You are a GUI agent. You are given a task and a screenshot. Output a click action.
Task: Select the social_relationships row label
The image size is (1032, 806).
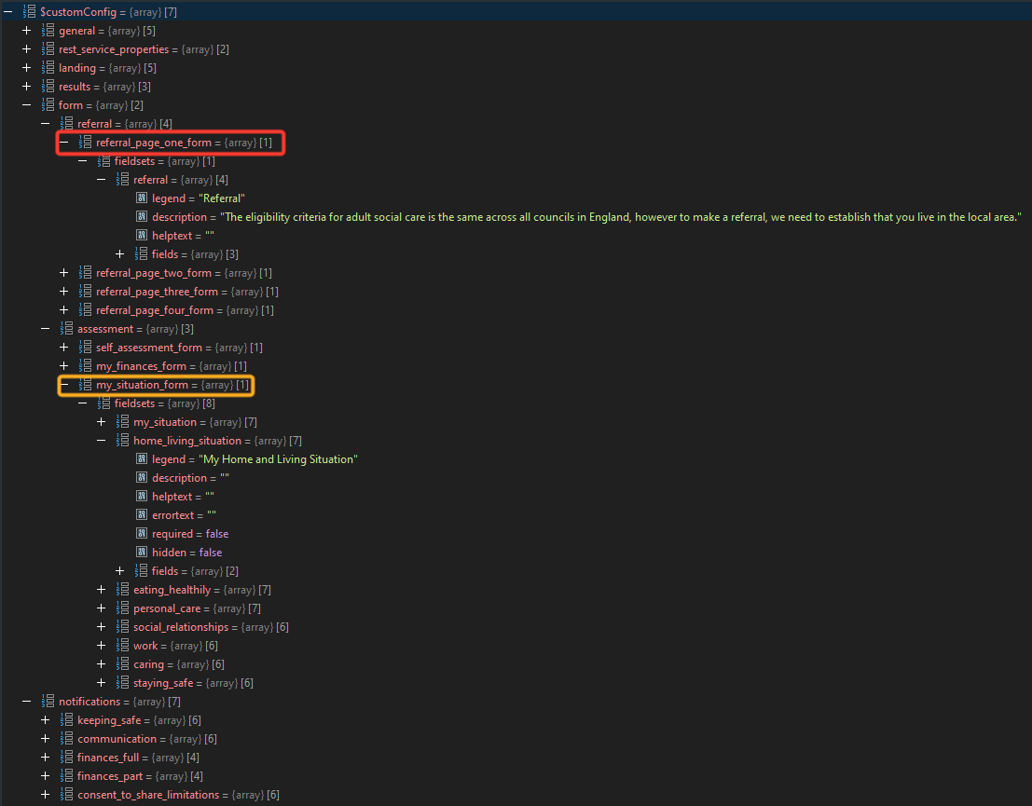pos(181,627)
